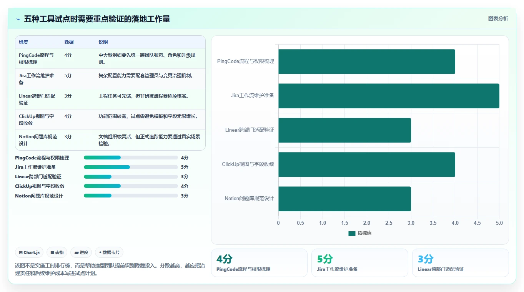Screen dimensions: 524x292
Task: Click the ClickUp视图与字段收敛 progress bar
Action: (x=131, y=186)
